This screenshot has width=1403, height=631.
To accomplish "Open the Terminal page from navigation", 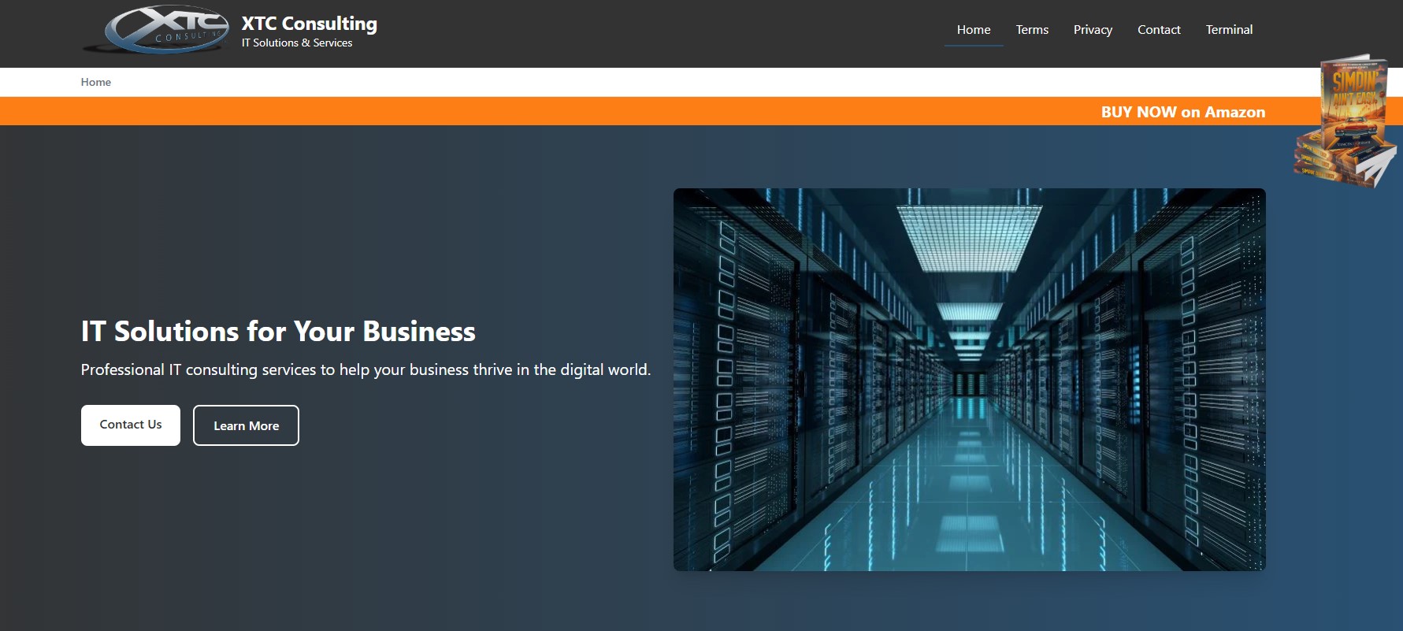I will (1228, 30).
